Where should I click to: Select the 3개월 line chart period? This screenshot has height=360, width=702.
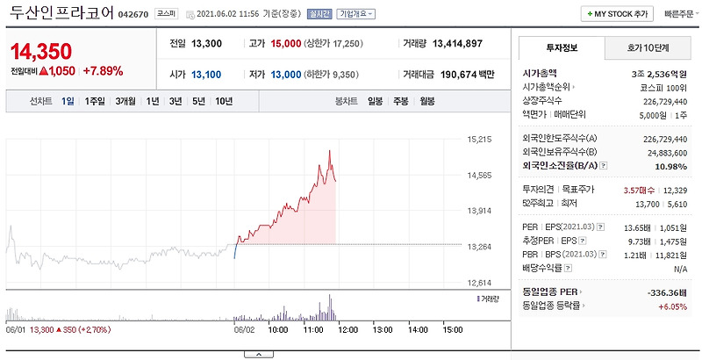coord(125,101)
